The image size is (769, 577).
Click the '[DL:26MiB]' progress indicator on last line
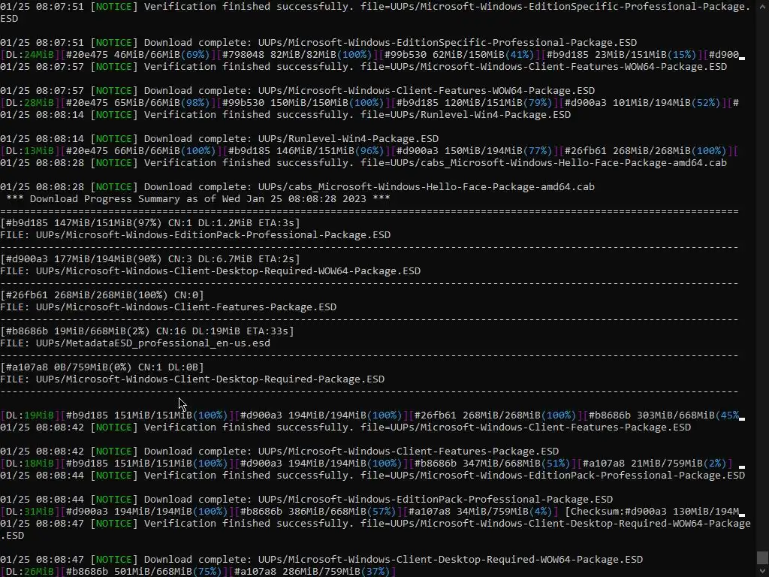(x=30, y=572)
